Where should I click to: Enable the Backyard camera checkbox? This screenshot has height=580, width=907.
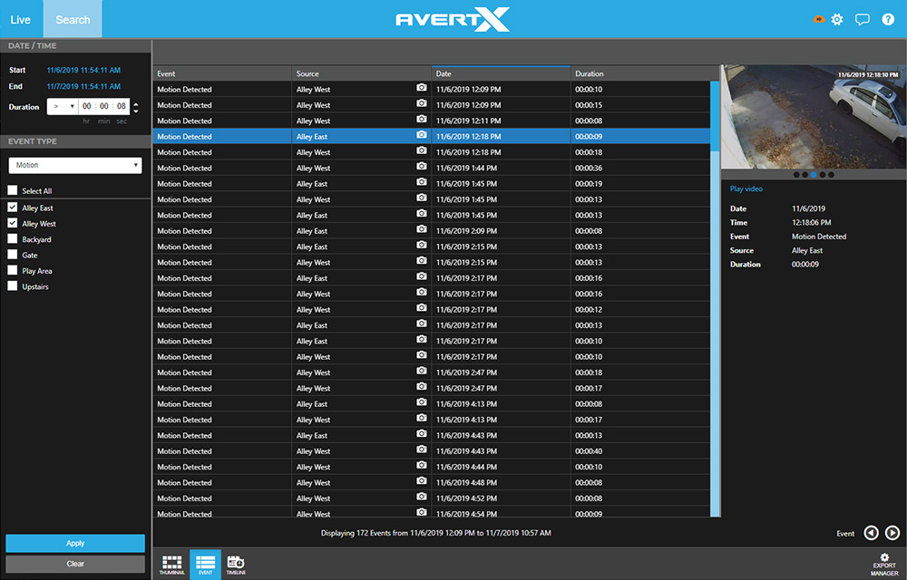coord(13,239)
